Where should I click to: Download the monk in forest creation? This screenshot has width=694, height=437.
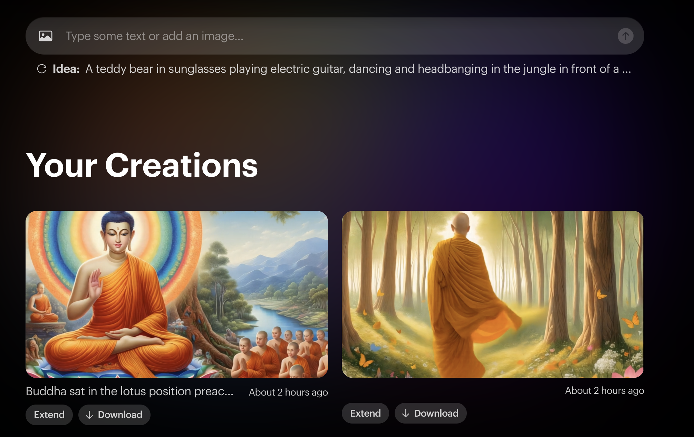tap(431, 413)
